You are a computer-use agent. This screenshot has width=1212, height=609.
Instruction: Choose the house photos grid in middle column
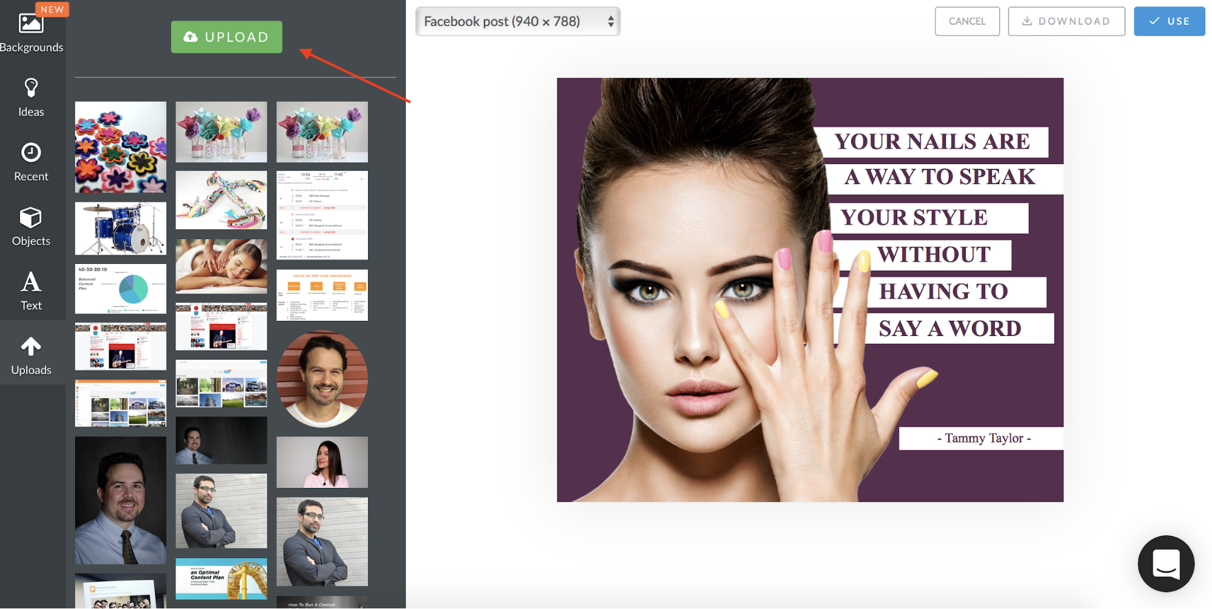pyautogui.click(x=221, y=383)
